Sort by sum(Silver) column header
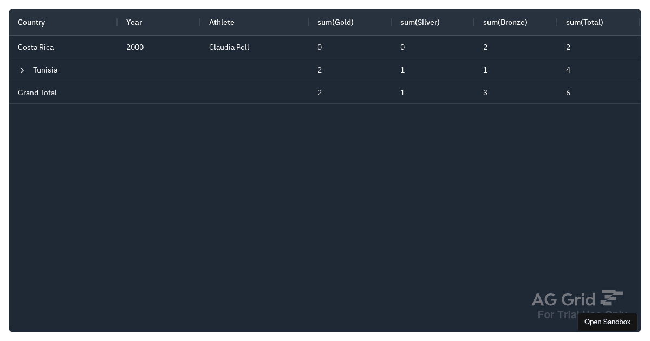This screenshot has height=341, width=650. (420, 22)
